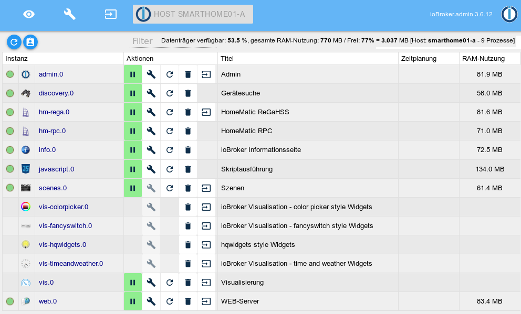
Task: Select the vis-colorpicker.0 instance name
Action: pos(64,207)
